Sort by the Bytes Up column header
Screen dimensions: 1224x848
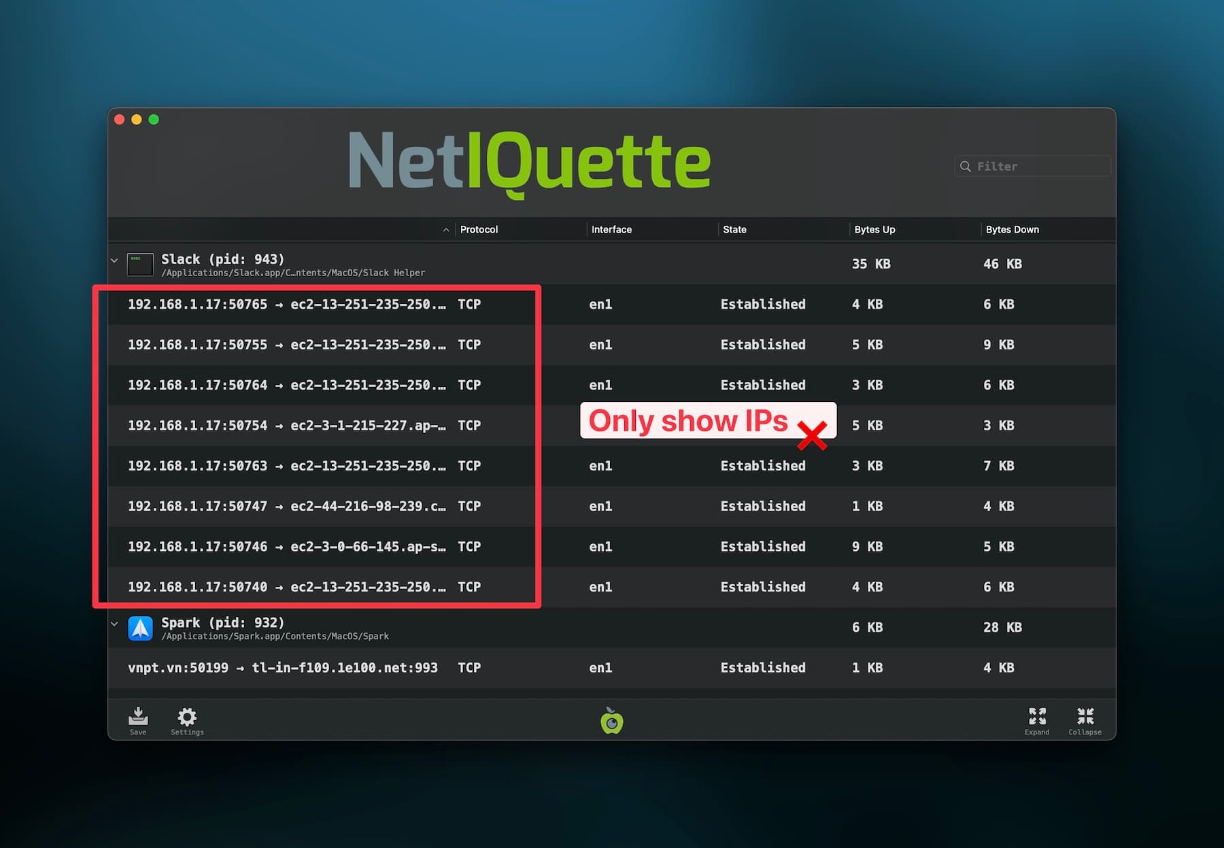(x=874, y=230)
